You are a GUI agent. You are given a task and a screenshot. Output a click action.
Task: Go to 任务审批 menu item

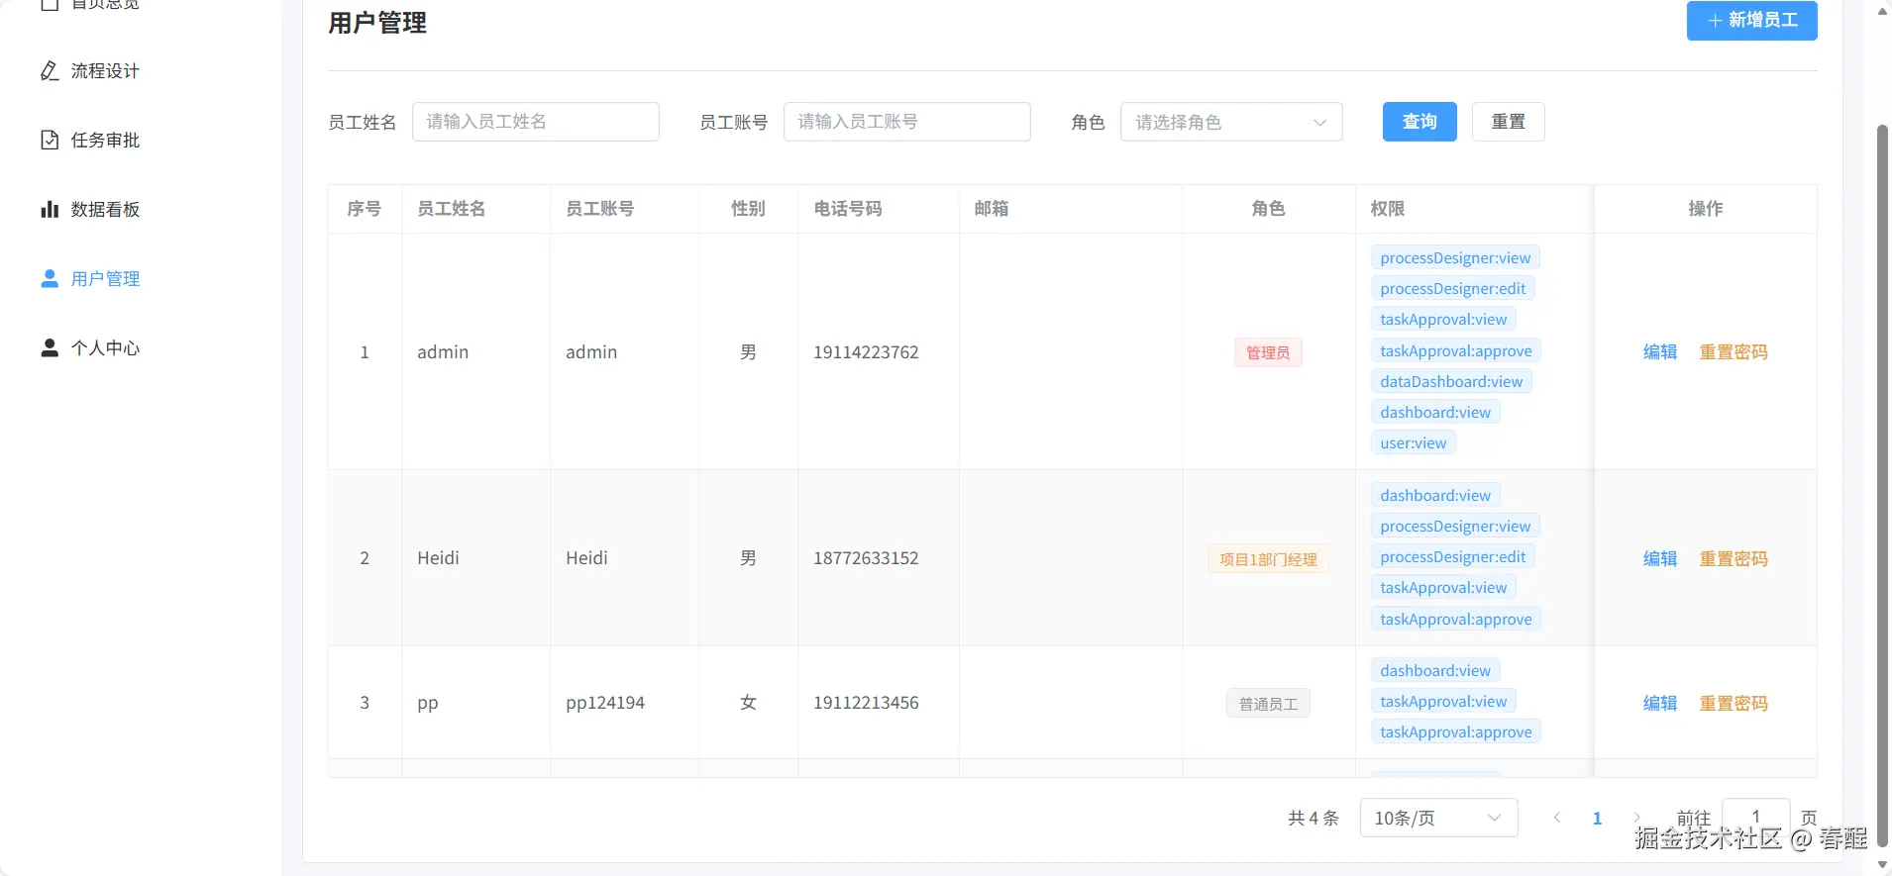click(105, 141)
